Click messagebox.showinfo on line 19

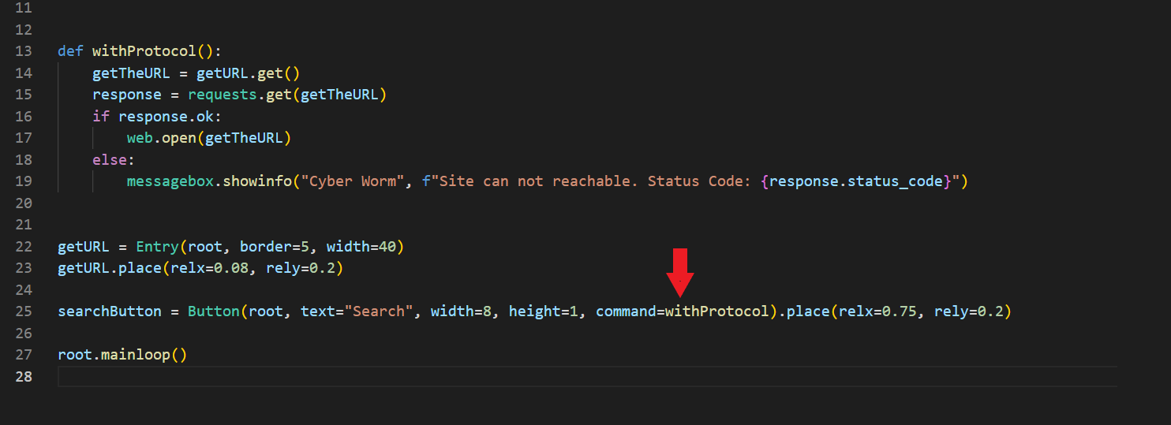click(209, 181)
